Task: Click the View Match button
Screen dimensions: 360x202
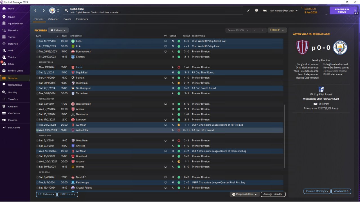Action: 341,191
